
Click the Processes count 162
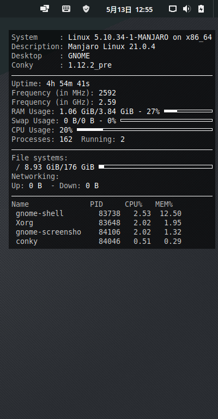point(66,140)
